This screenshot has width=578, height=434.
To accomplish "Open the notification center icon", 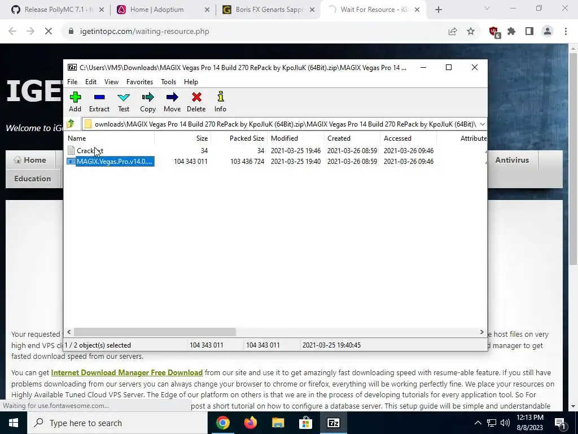I will click(561, 423).
